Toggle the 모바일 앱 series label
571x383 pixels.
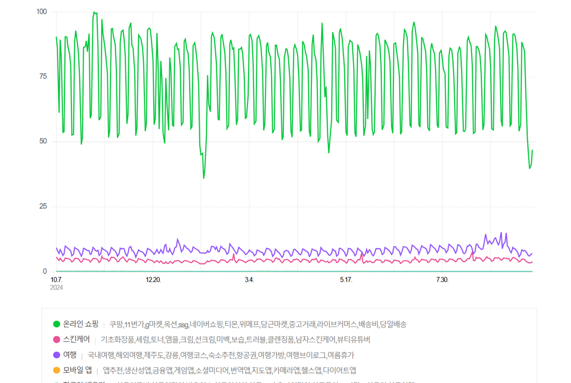[x=77, y=370]
